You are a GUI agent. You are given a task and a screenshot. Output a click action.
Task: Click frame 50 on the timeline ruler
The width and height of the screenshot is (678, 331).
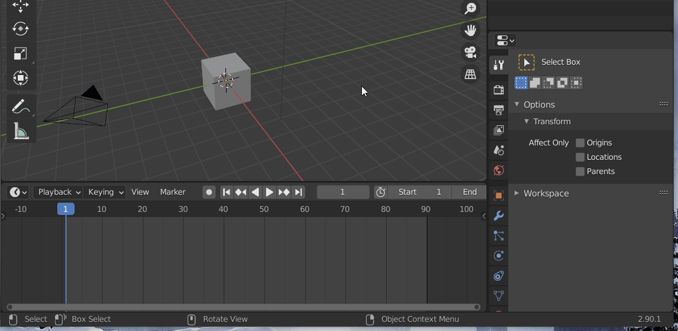264,209
